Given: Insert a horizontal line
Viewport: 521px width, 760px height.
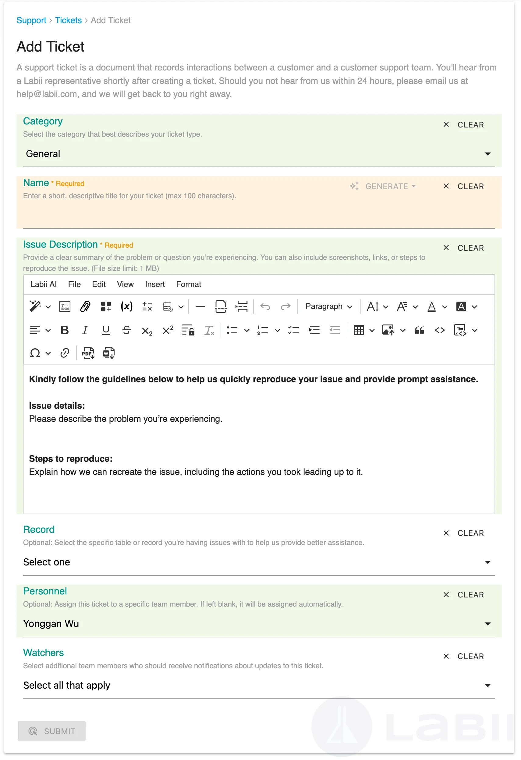Looking at the screenshot, I should 200,307.
